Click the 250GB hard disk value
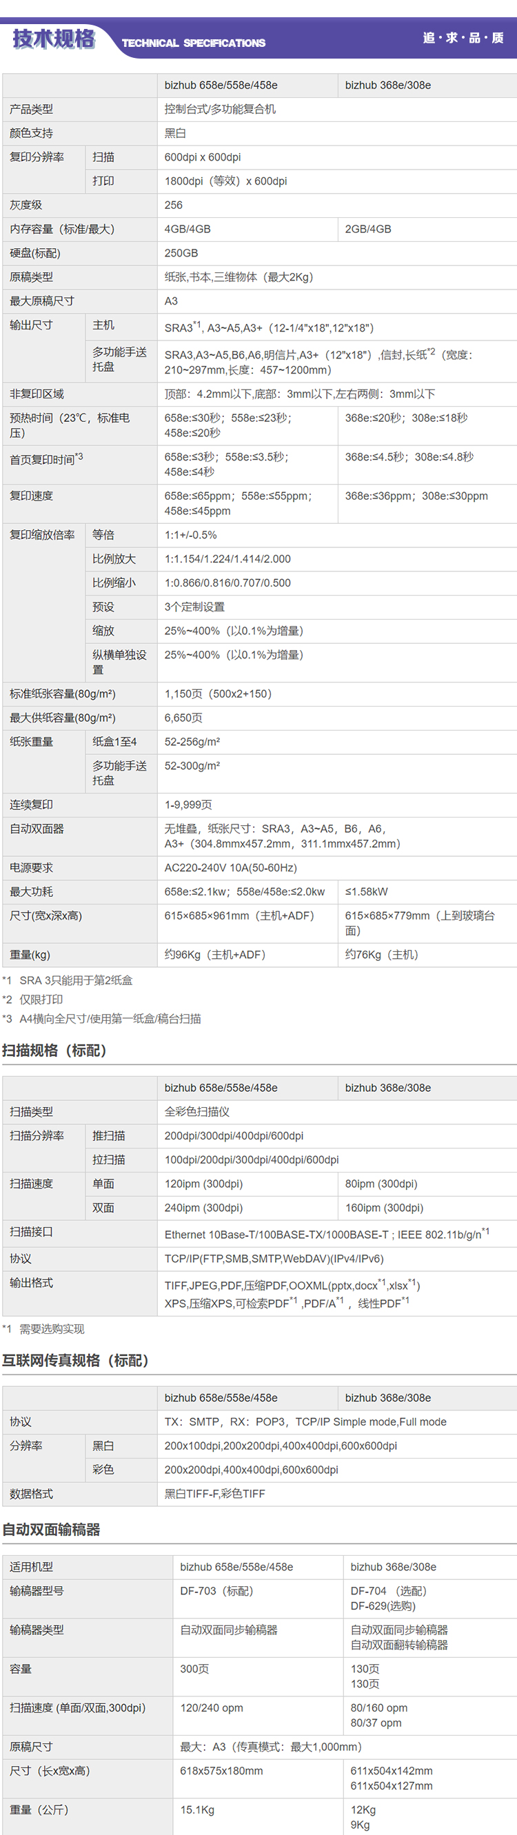The height and width of the screenshot is (1835, 517). 181,253
